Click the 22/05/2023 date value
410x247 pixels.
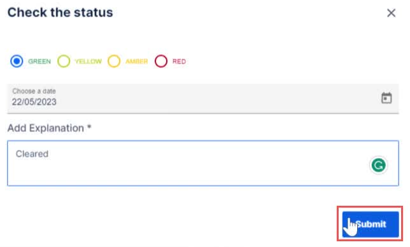tap(34, 102)
